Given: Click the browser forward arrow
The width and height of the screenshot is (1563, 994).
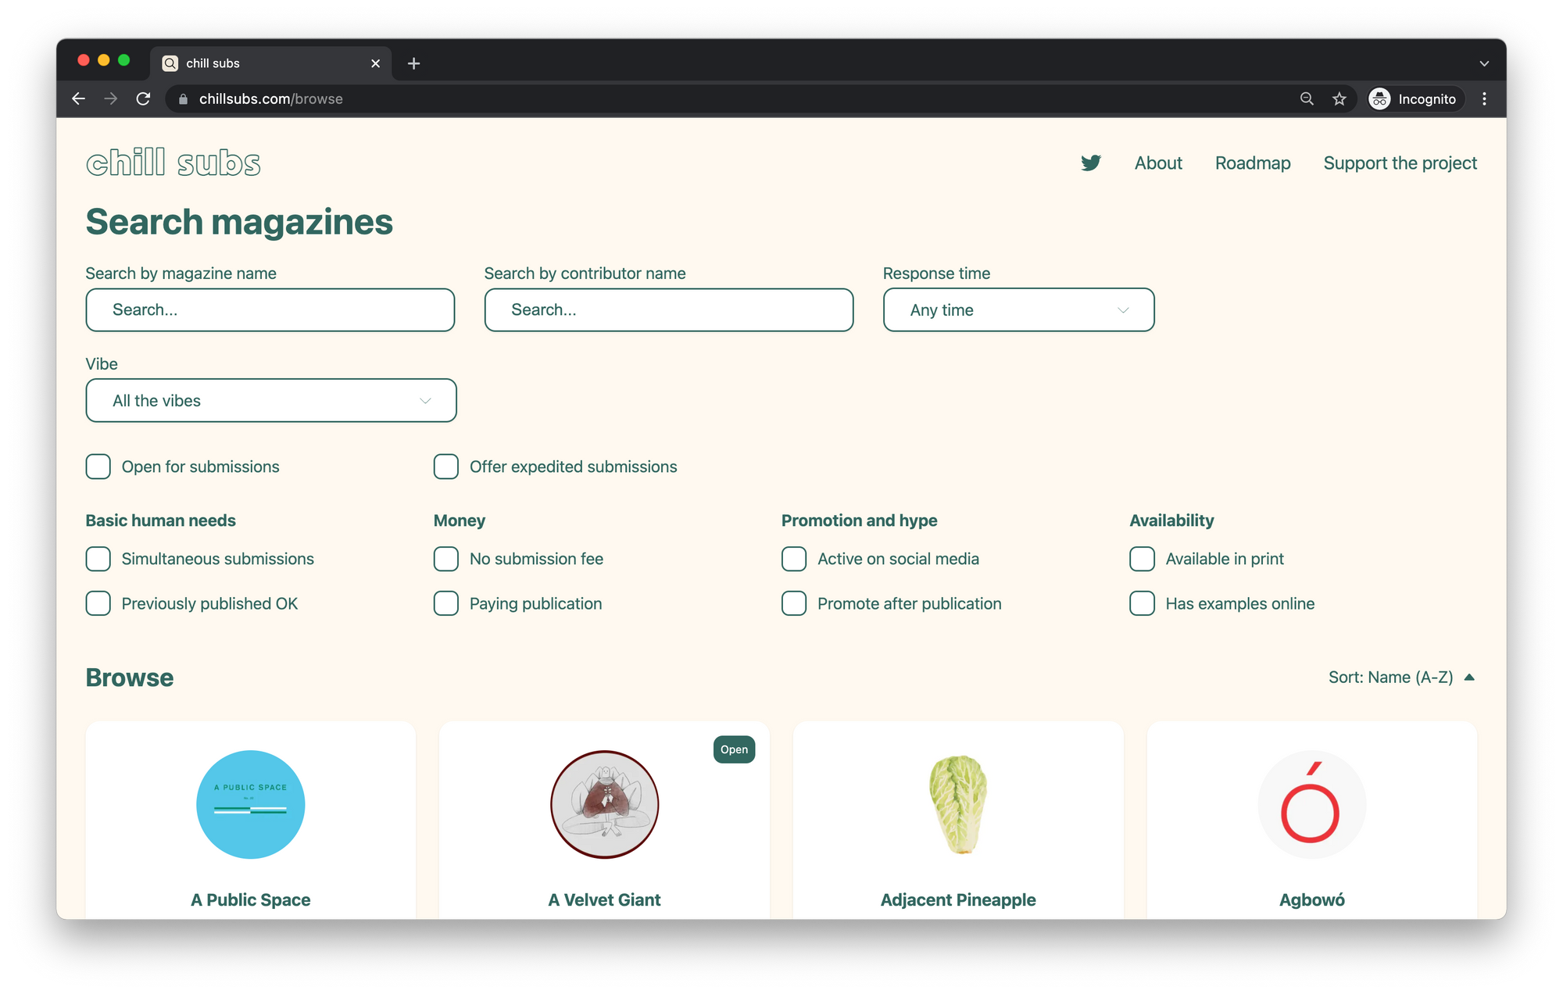Looking at the screenshot, I should coord(110,98).
